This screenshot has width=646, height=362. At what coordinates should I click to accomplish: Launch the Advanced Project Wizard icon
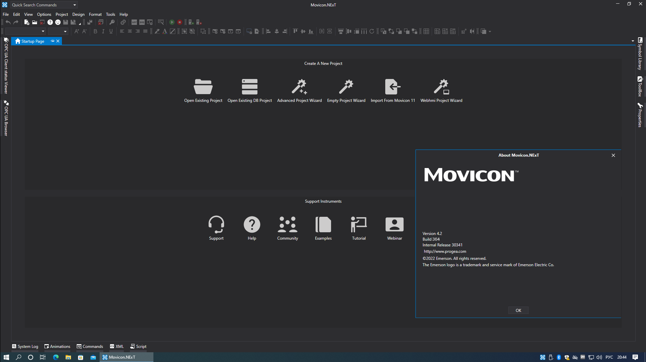(299, 87)
